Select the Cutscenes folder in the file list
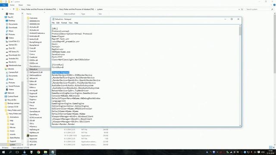The image size is (276, 155). (x=33, y=18)
